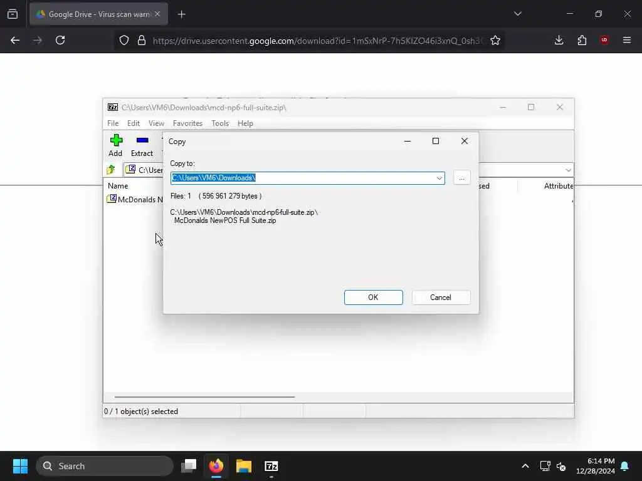Screen dimensions: 642x481
Task: Open the Tools menu in 7-Zip
Action: [220, 123]
